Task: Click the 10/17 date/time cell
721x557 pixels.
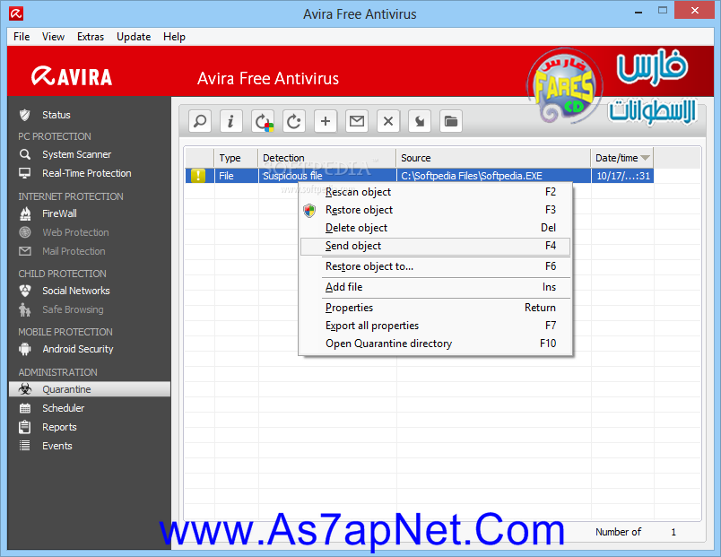Action: [x=622, y=176]
